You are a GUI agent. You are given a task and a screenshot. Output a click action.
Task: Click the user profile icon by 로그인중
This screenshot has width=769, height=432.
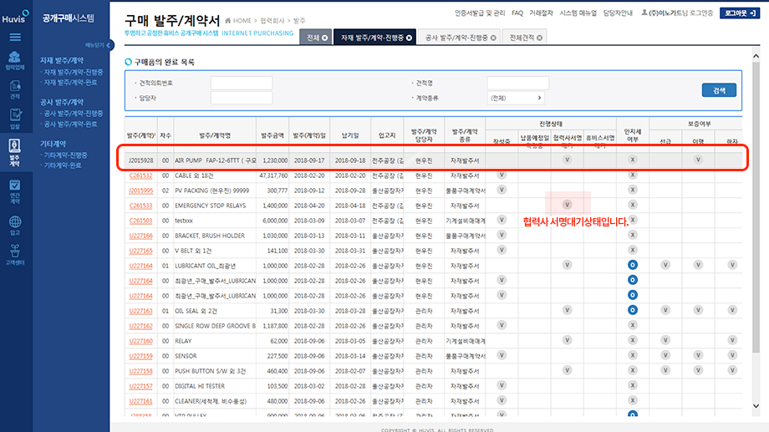(644, 13)
